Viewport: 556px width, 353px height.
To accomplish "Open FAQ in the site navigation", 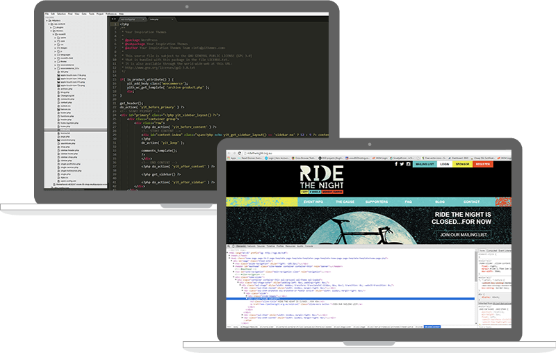I will (x=408, y=202).
